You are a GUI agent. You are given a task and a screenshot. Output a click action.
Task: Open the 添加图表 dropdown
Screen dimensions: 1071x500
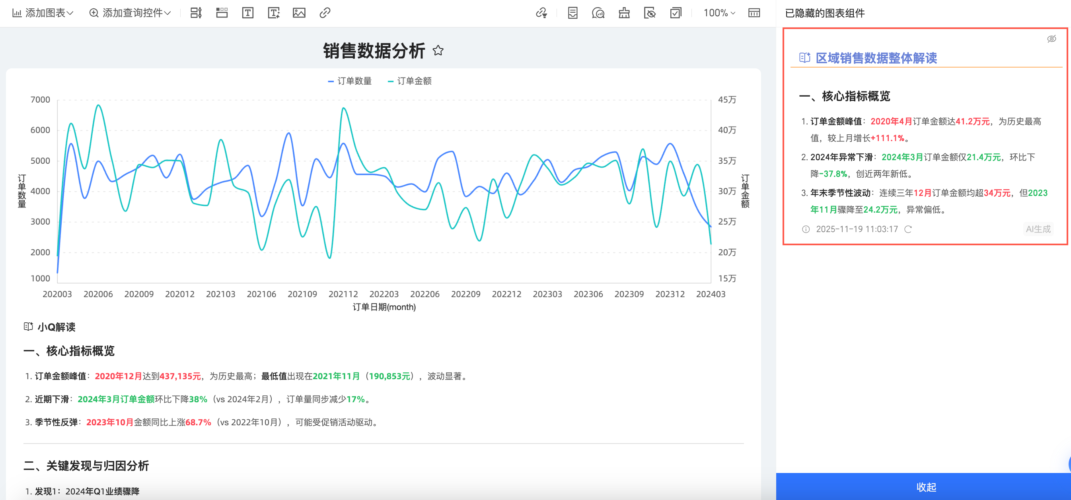pos(43,13)
